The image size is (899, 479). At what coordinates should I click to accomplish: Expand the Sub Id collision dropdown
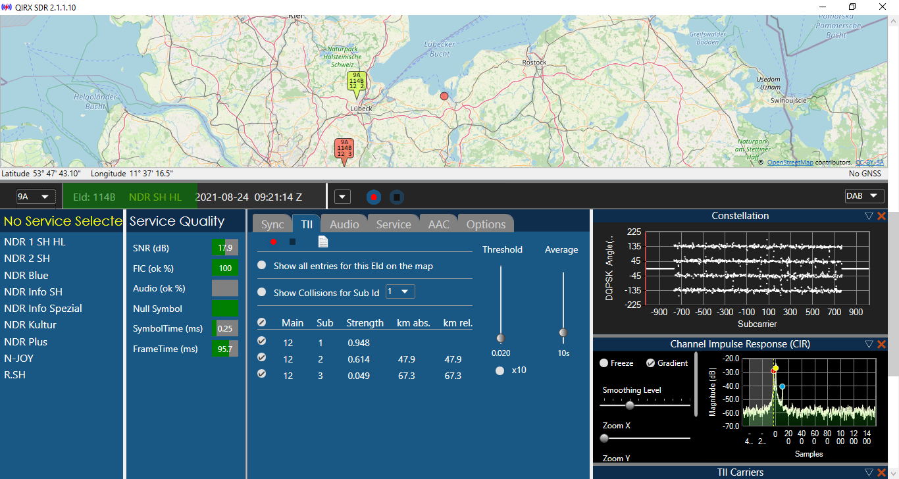pos(400,291)
